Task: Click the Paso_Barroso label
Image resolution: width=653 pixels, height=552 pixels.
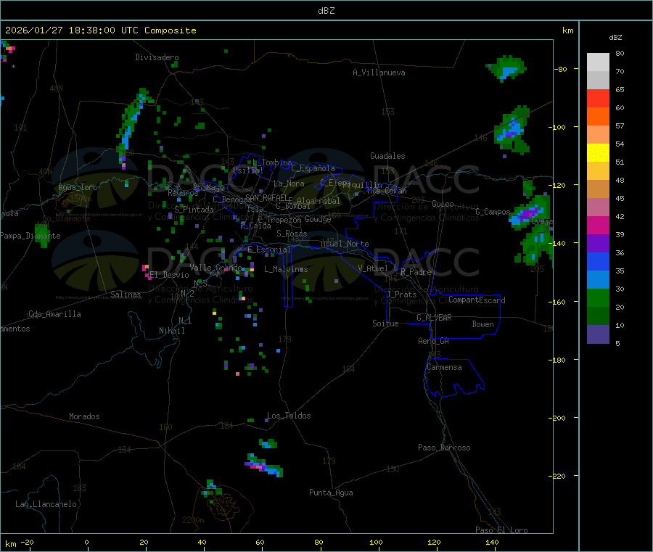Action: pos(444,448)
